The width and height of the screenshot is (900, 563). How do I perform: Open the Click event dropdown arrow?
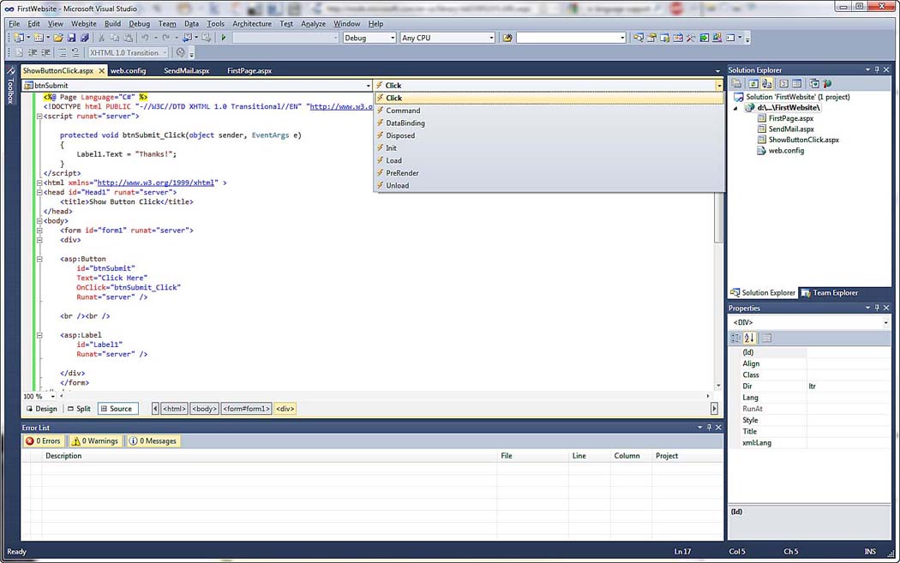coord(719,86)
